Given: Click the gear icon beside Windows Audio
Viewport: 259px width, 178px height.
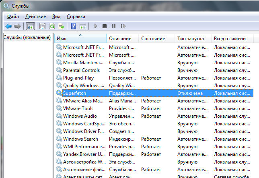Looking at the screenshot, I should coord(59,116).
